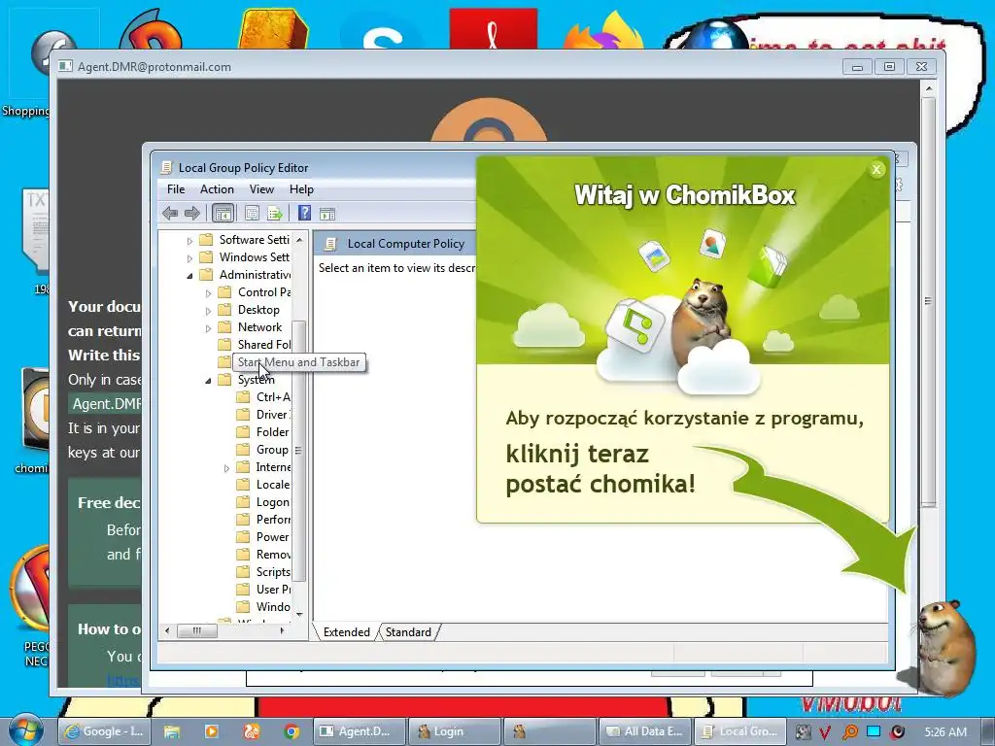Click the Local Computer Policy header

(405, 244)
